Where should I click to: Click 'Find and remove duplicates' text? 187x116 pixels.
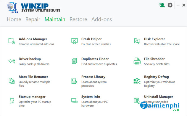[x=99, y=64]
